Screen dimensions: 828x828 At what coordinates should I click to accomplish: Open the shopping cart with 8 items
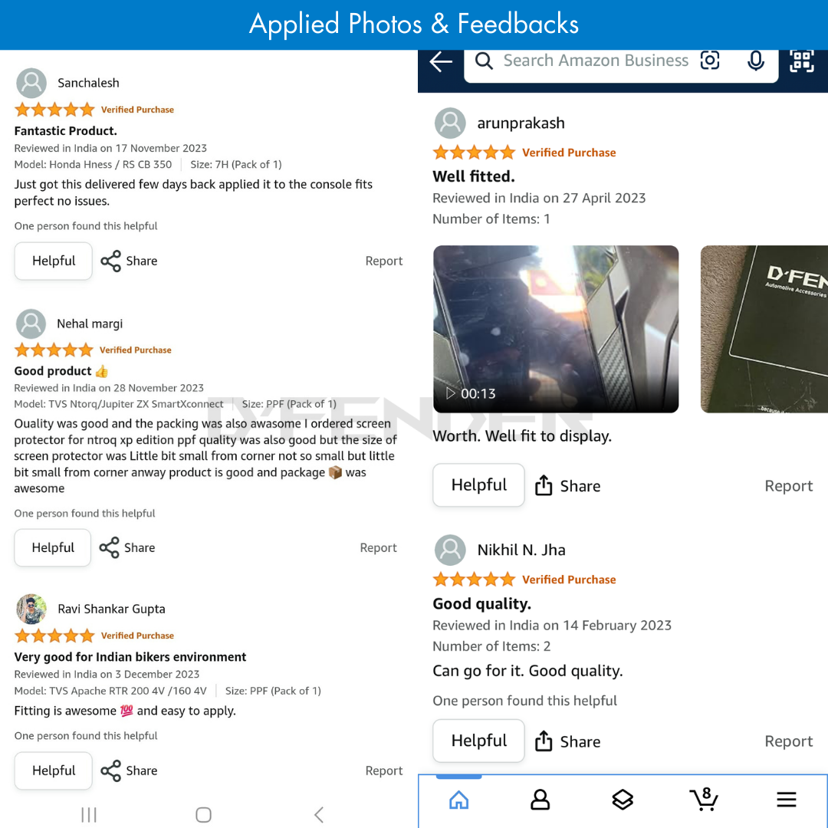click(703, 800)
